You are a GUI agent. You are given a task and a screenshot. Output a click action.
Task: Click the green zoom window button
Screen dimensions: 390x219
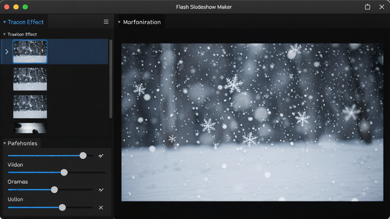click(x=25, y=7)
